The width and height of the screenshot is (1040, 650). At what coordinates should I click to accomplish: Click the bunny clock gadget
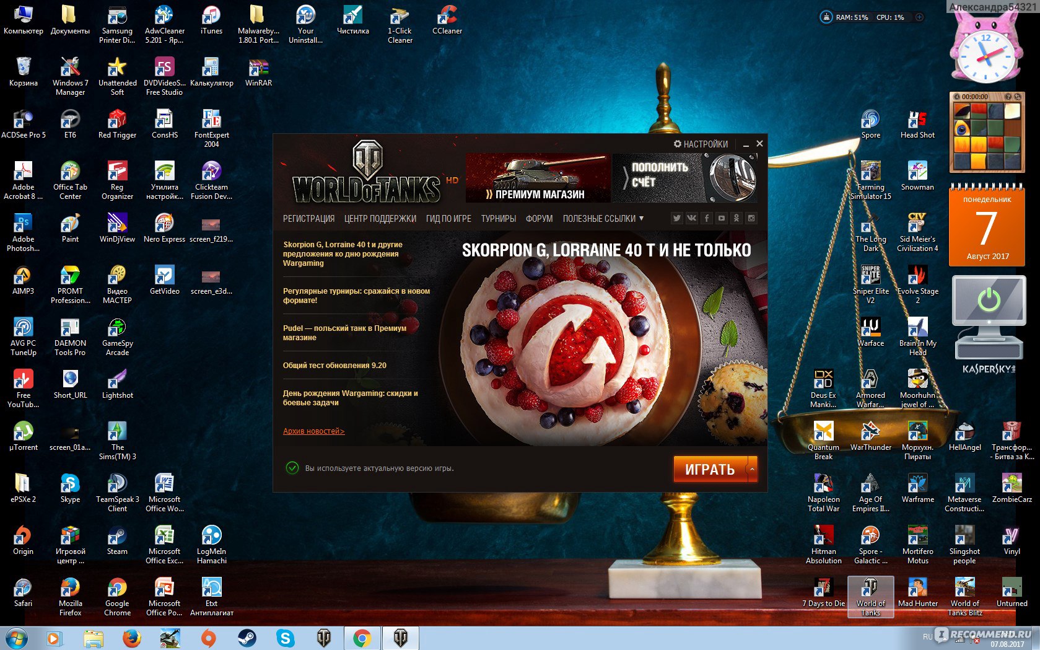click(985, 48)
